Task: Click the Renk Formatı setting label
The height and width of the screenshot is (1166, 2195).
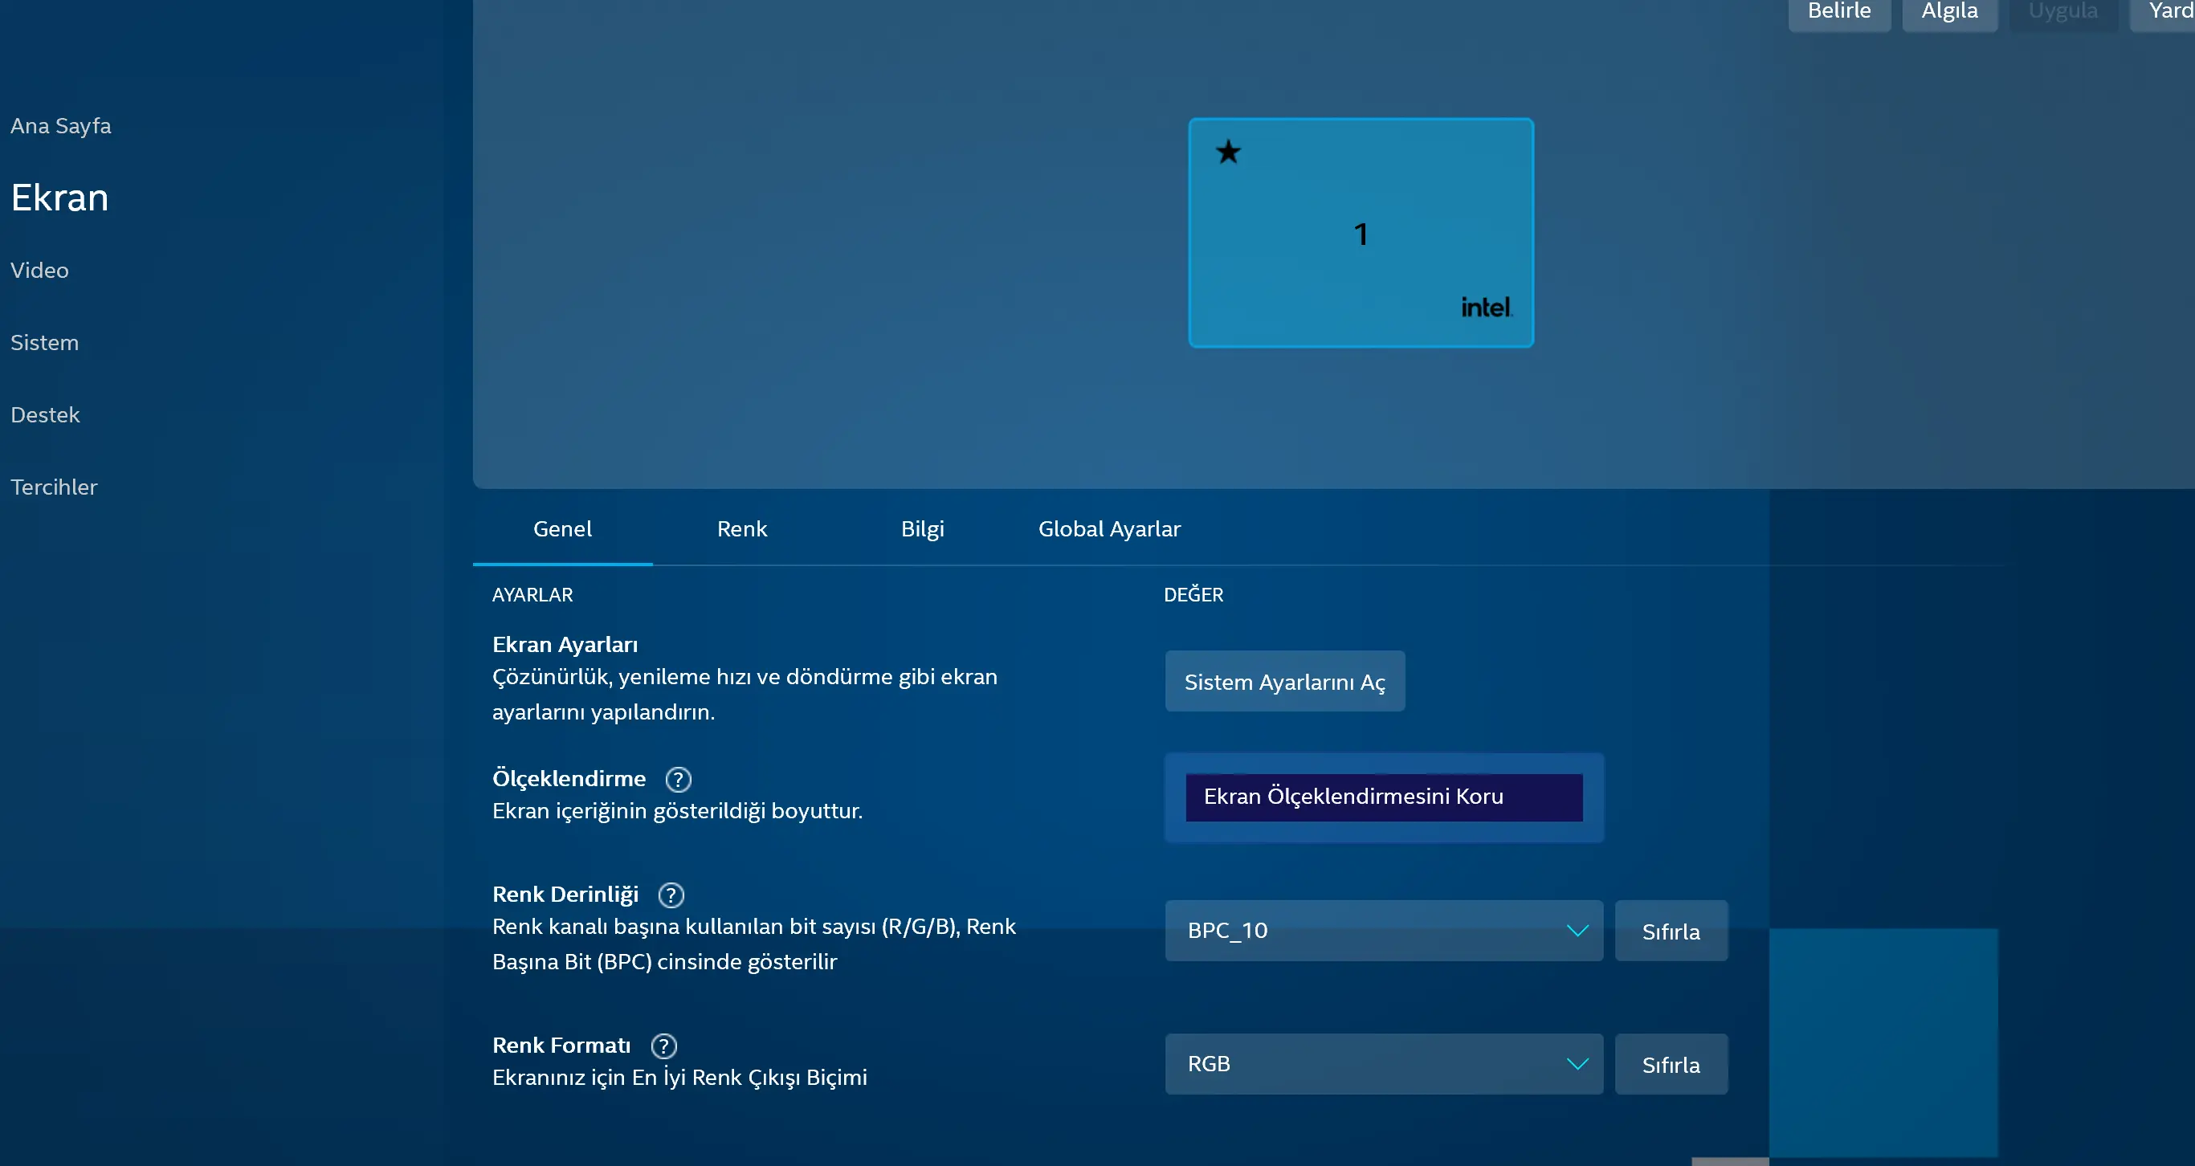Action: coord(561,1045)
